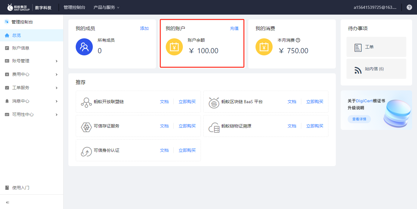Viewport: 417px width, 209px height.
Task: Click the 工单 document icon
Action: pyautogui.click(x=358, y=47)
